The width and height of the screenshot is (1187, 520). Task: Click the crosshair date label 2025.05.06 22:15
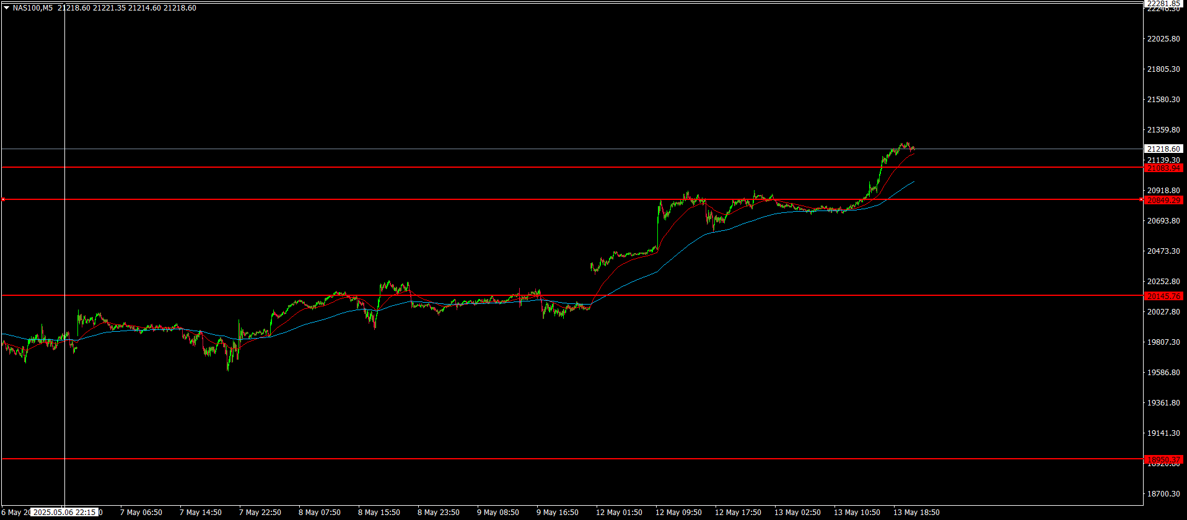(64, 513)
